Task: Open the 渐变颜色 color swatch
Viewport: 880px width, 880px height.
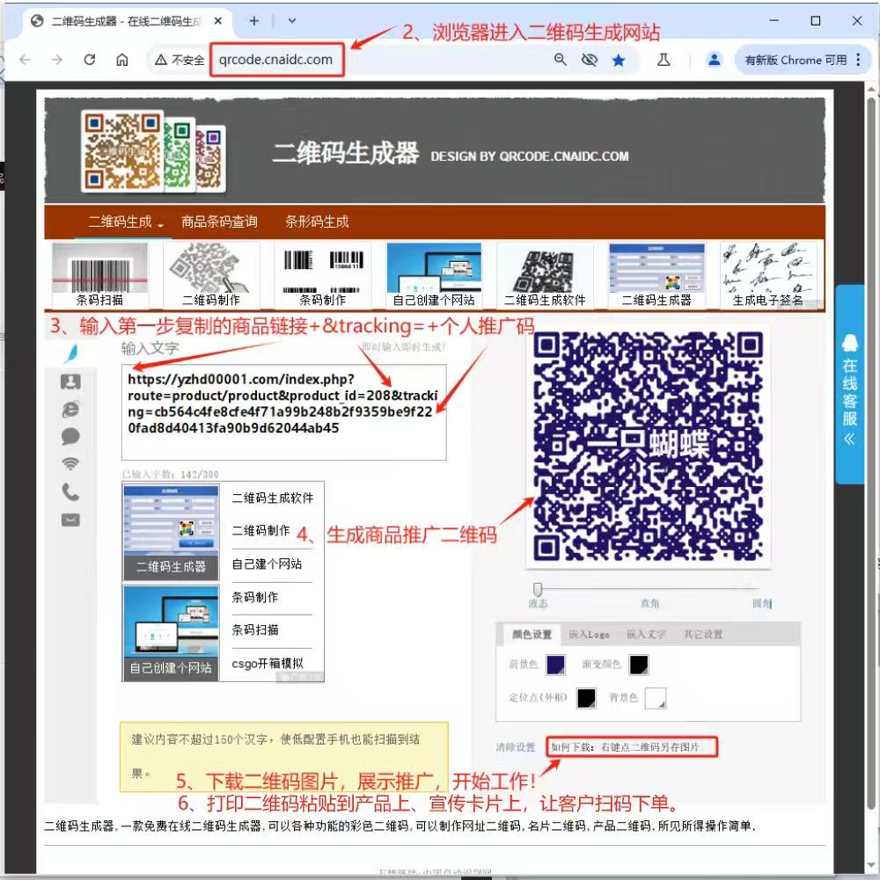Action: pos(638,665)
